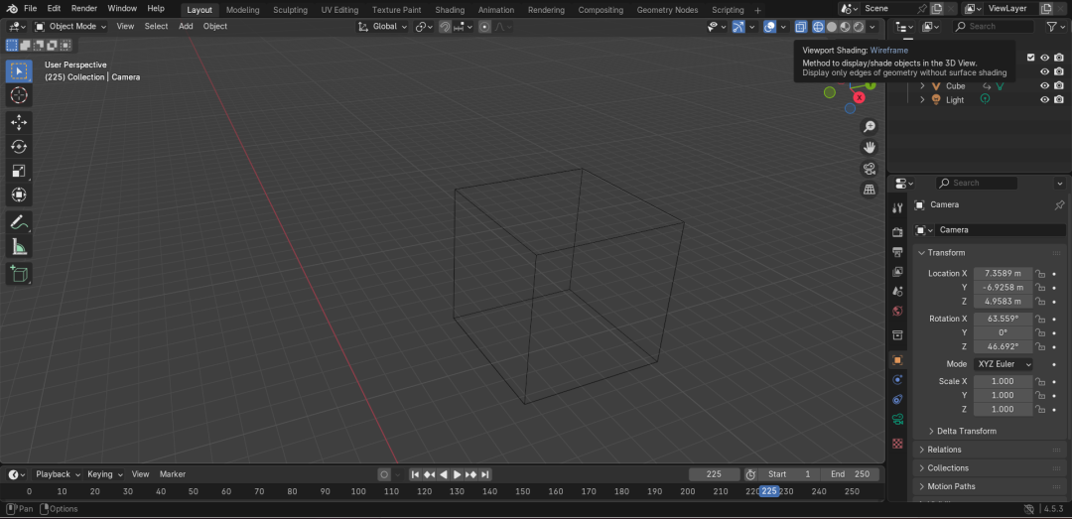Switch to the Shading workspace tab
This screenshot has height=519, width=1072.
[x=450, y=10]
